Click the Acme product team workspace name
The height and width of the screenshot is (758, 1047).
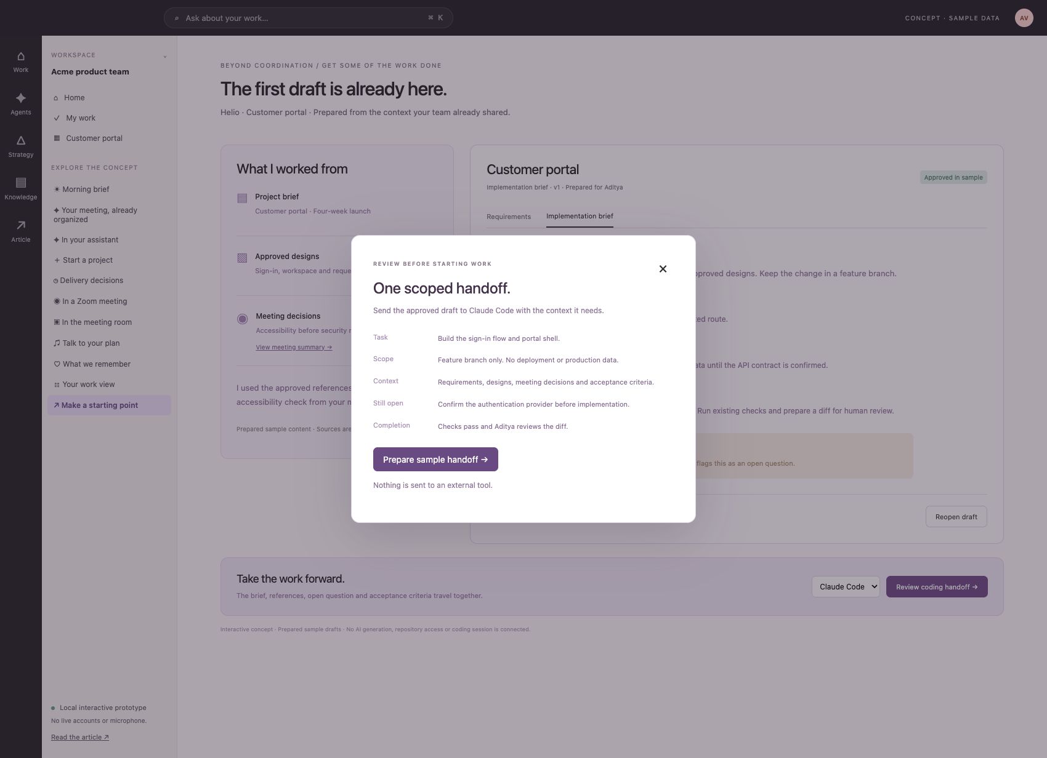90,72
